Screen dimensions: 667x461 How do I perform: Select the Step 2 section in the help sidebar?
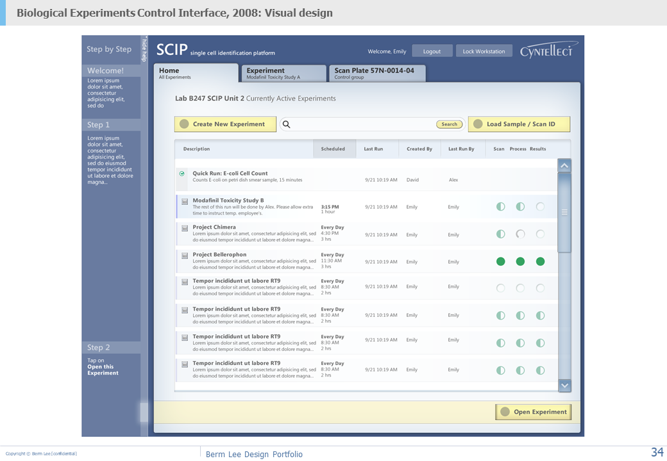pos(112,348)
